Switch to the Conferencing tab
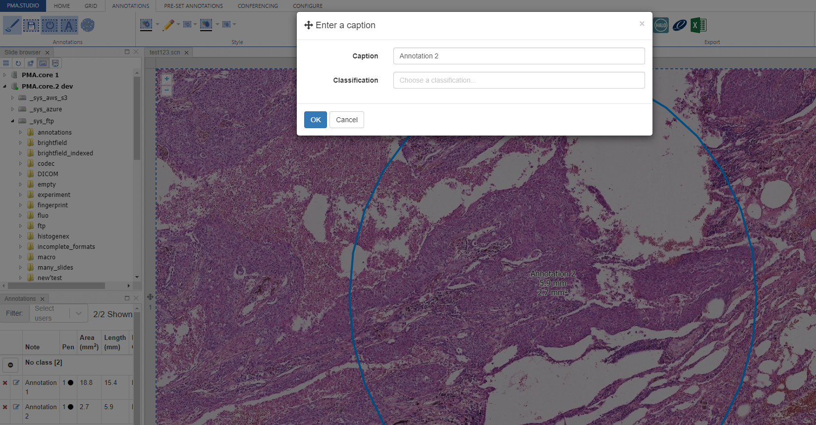The height and width of the screenshot is (425, 816). coord(258,6)
